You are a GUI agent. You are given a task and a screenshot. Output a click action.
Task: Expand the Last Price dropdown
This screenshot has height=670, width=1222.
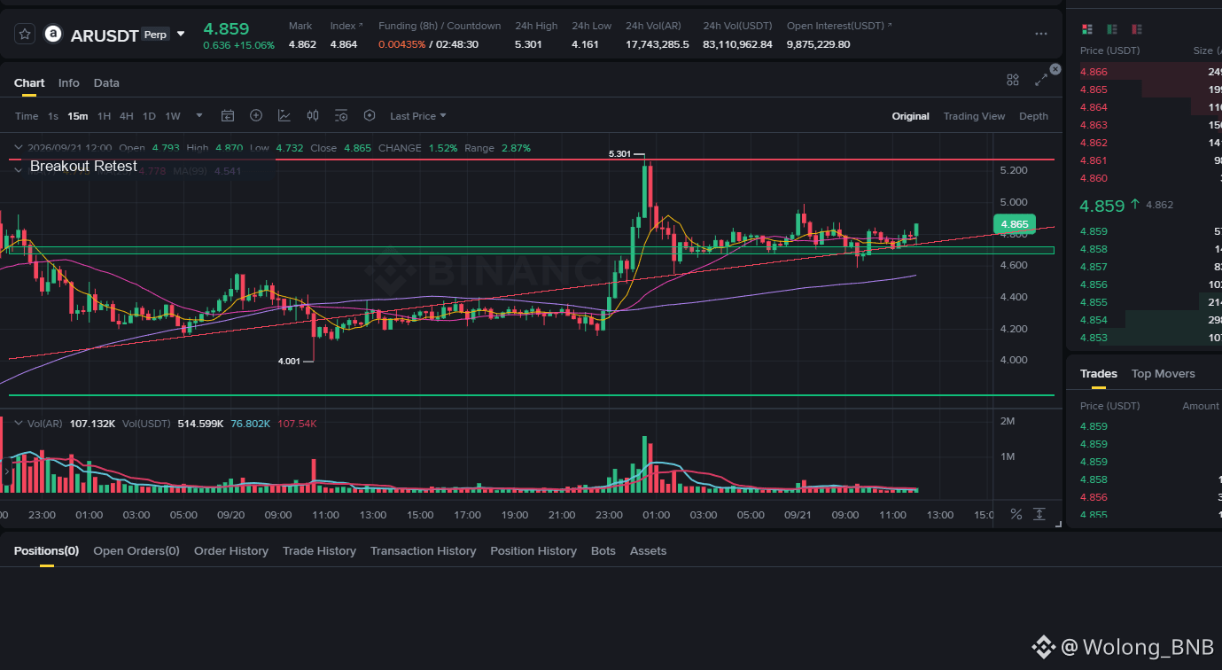(418, 116)
